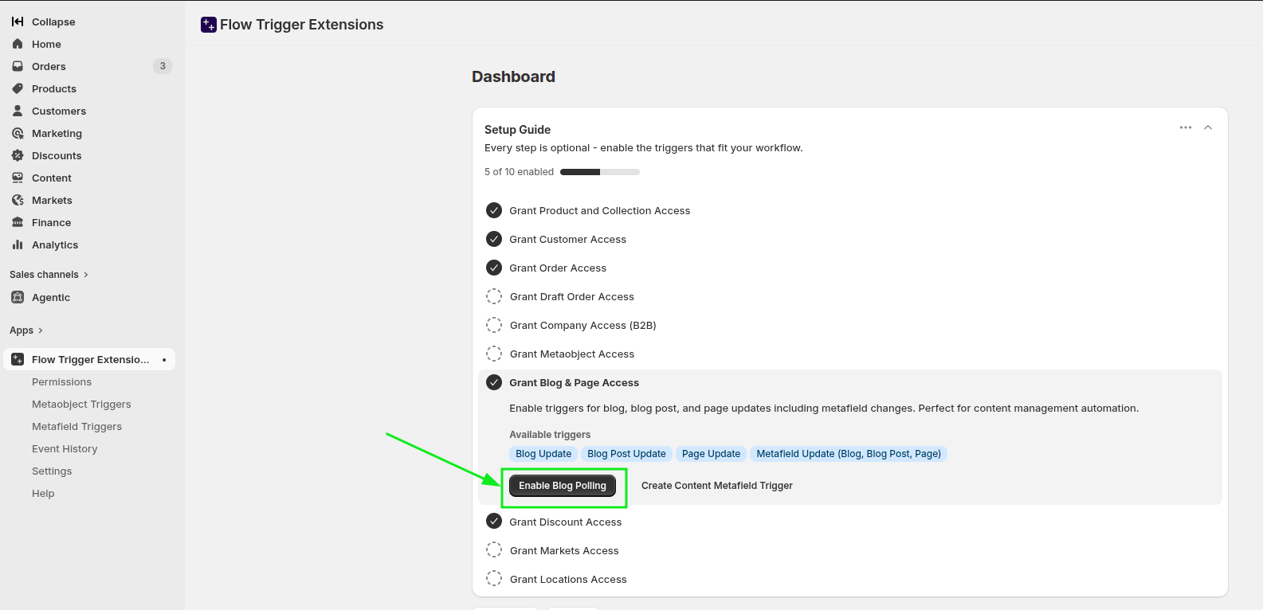Toggle the Grant Discount Access checkmark
This screenshot has width=1263, height=610.
pos(494,522)
